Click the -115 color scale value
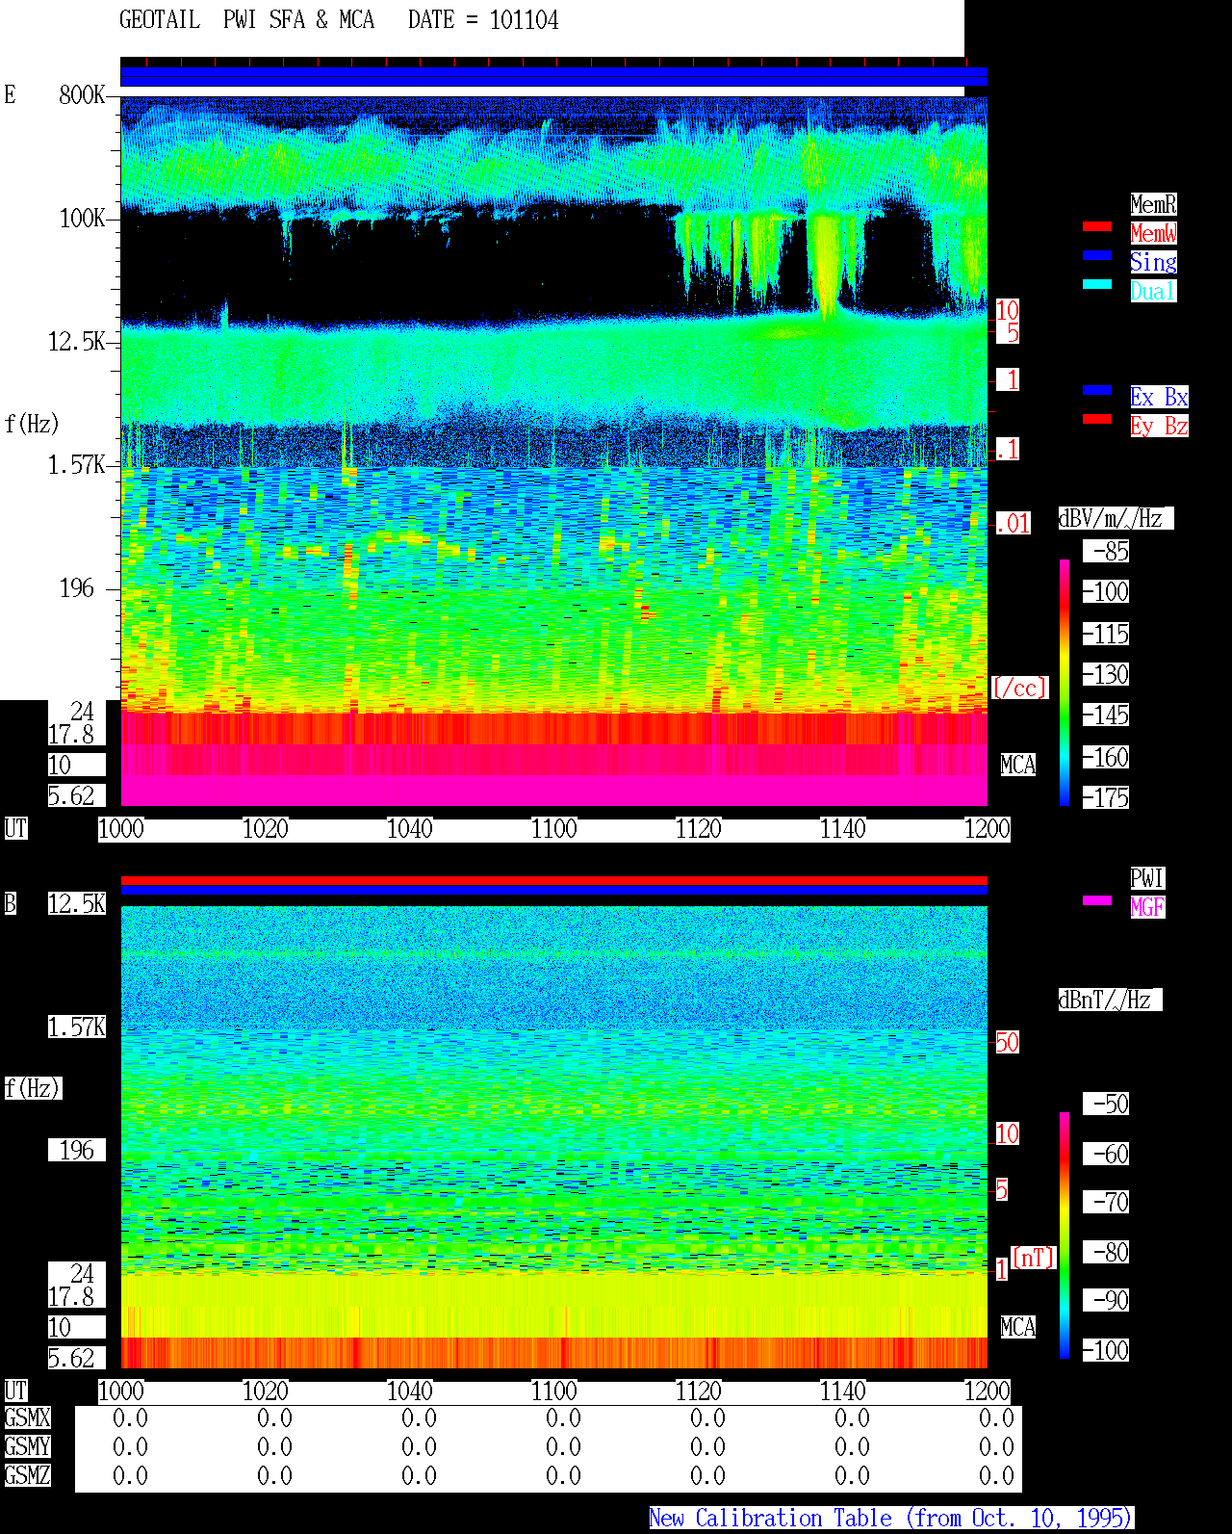1232x1534 pixels. coord(1106,634)
